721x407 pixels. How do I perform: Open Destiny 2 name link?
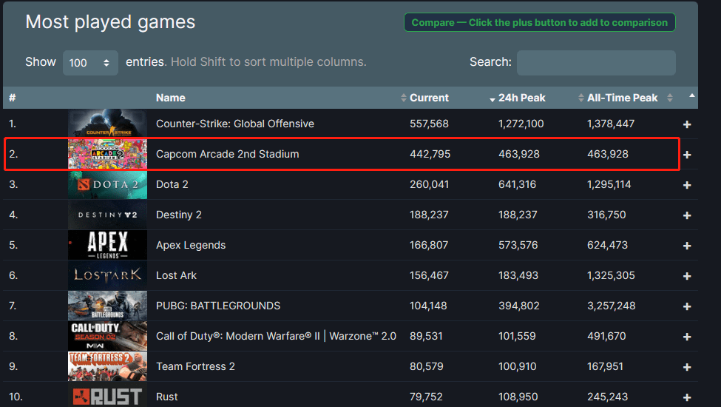(x=179, y=215)
